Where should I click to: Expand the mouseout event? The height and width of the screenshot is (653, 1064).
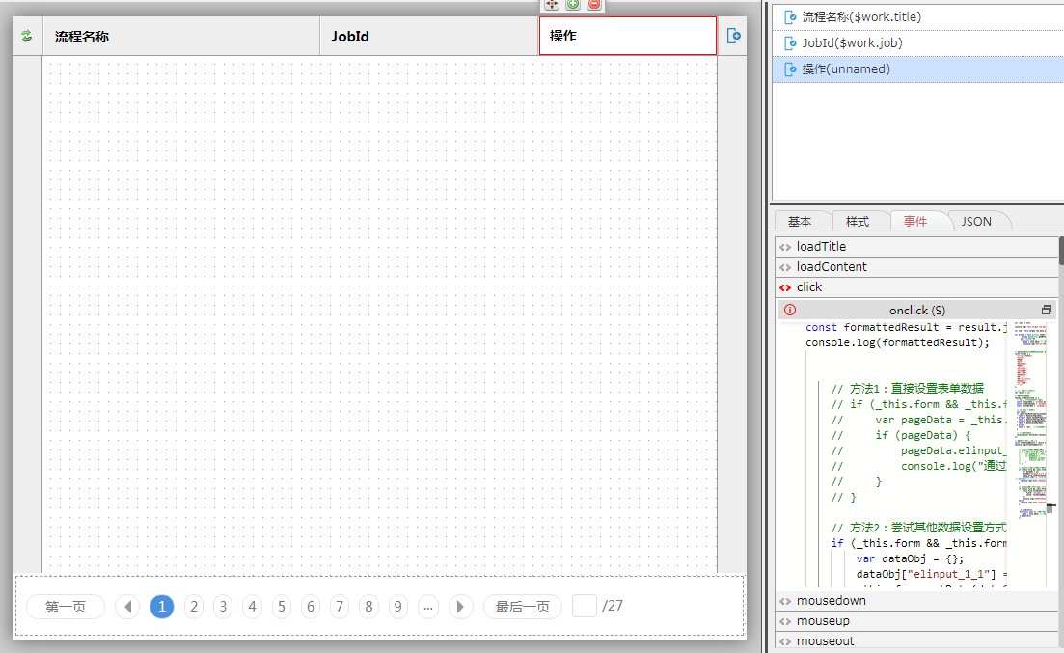917,641
